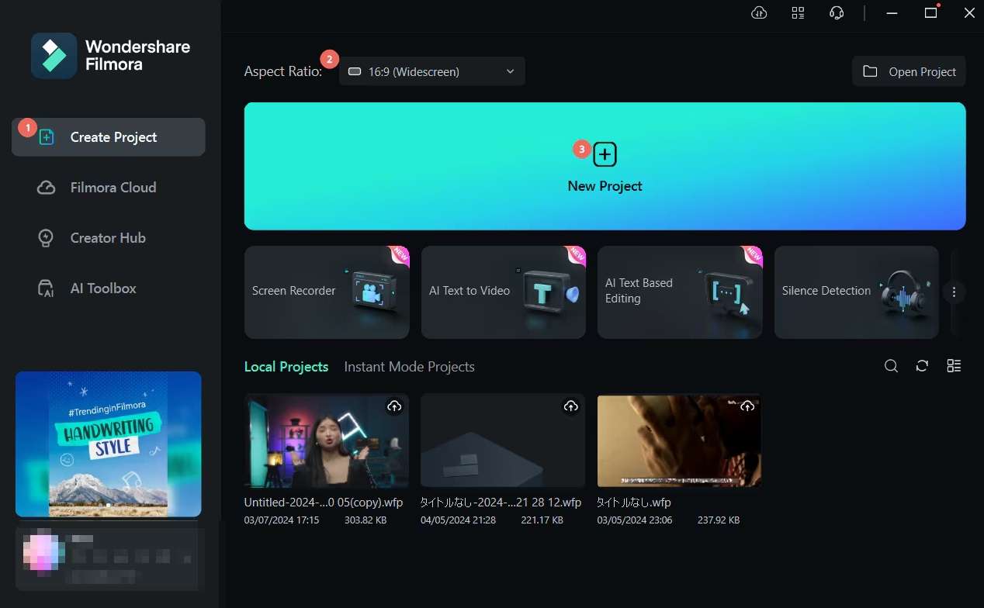The height and width of the screenshot is (608, 984).
Task: Click the date 03/07/2024 17:15
Action: [282, 520]
